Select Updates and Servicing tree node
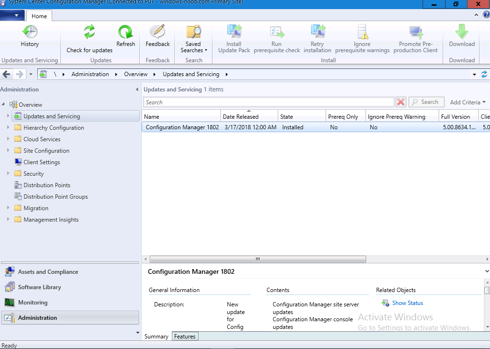490x349 pixels. 76,116
